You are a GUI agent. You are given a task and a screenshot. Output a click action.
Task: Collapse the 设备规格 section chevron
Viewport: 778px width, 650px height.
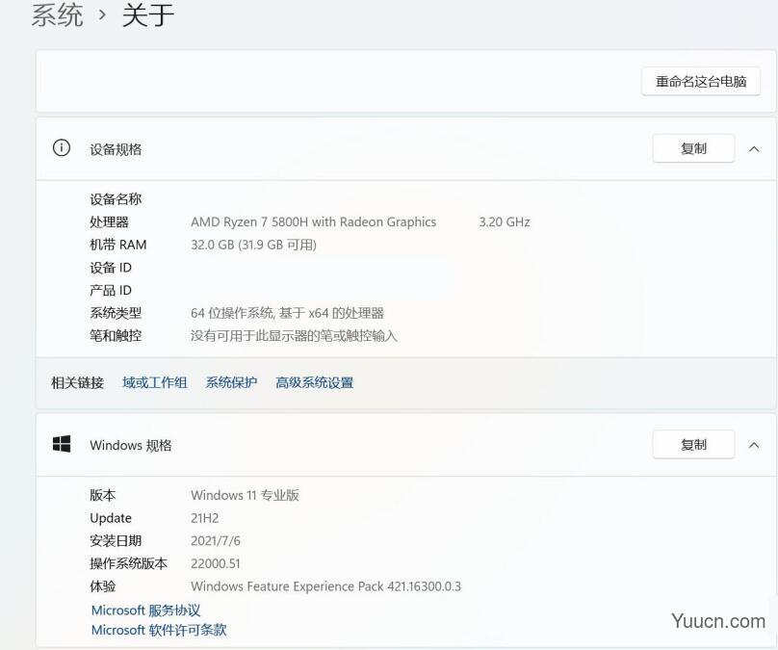point(754,149)
